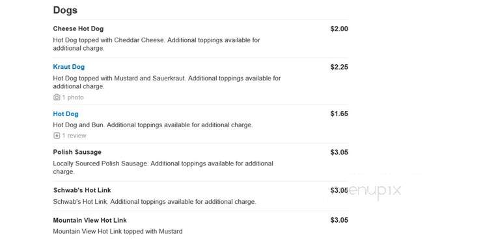Click the Cheddar Cheese description text
The width and height of the screenshot is (483, 244).
pyautogui.click(x=156, y=44)
